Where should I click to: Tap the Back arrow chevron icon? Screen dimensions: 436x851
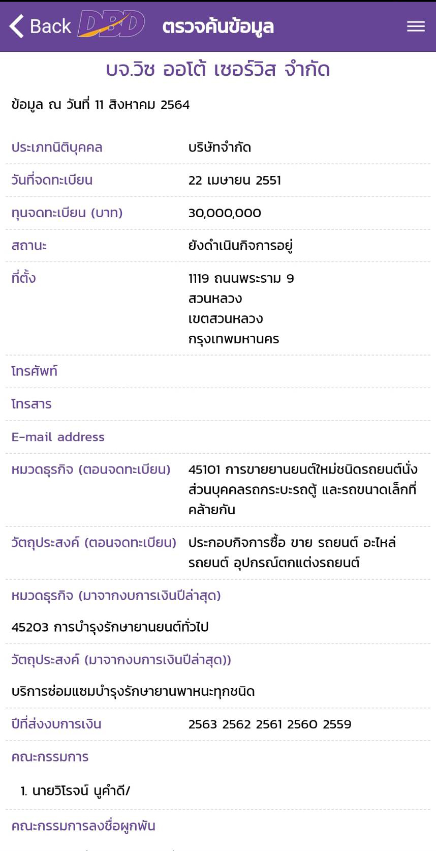(17, 26)
